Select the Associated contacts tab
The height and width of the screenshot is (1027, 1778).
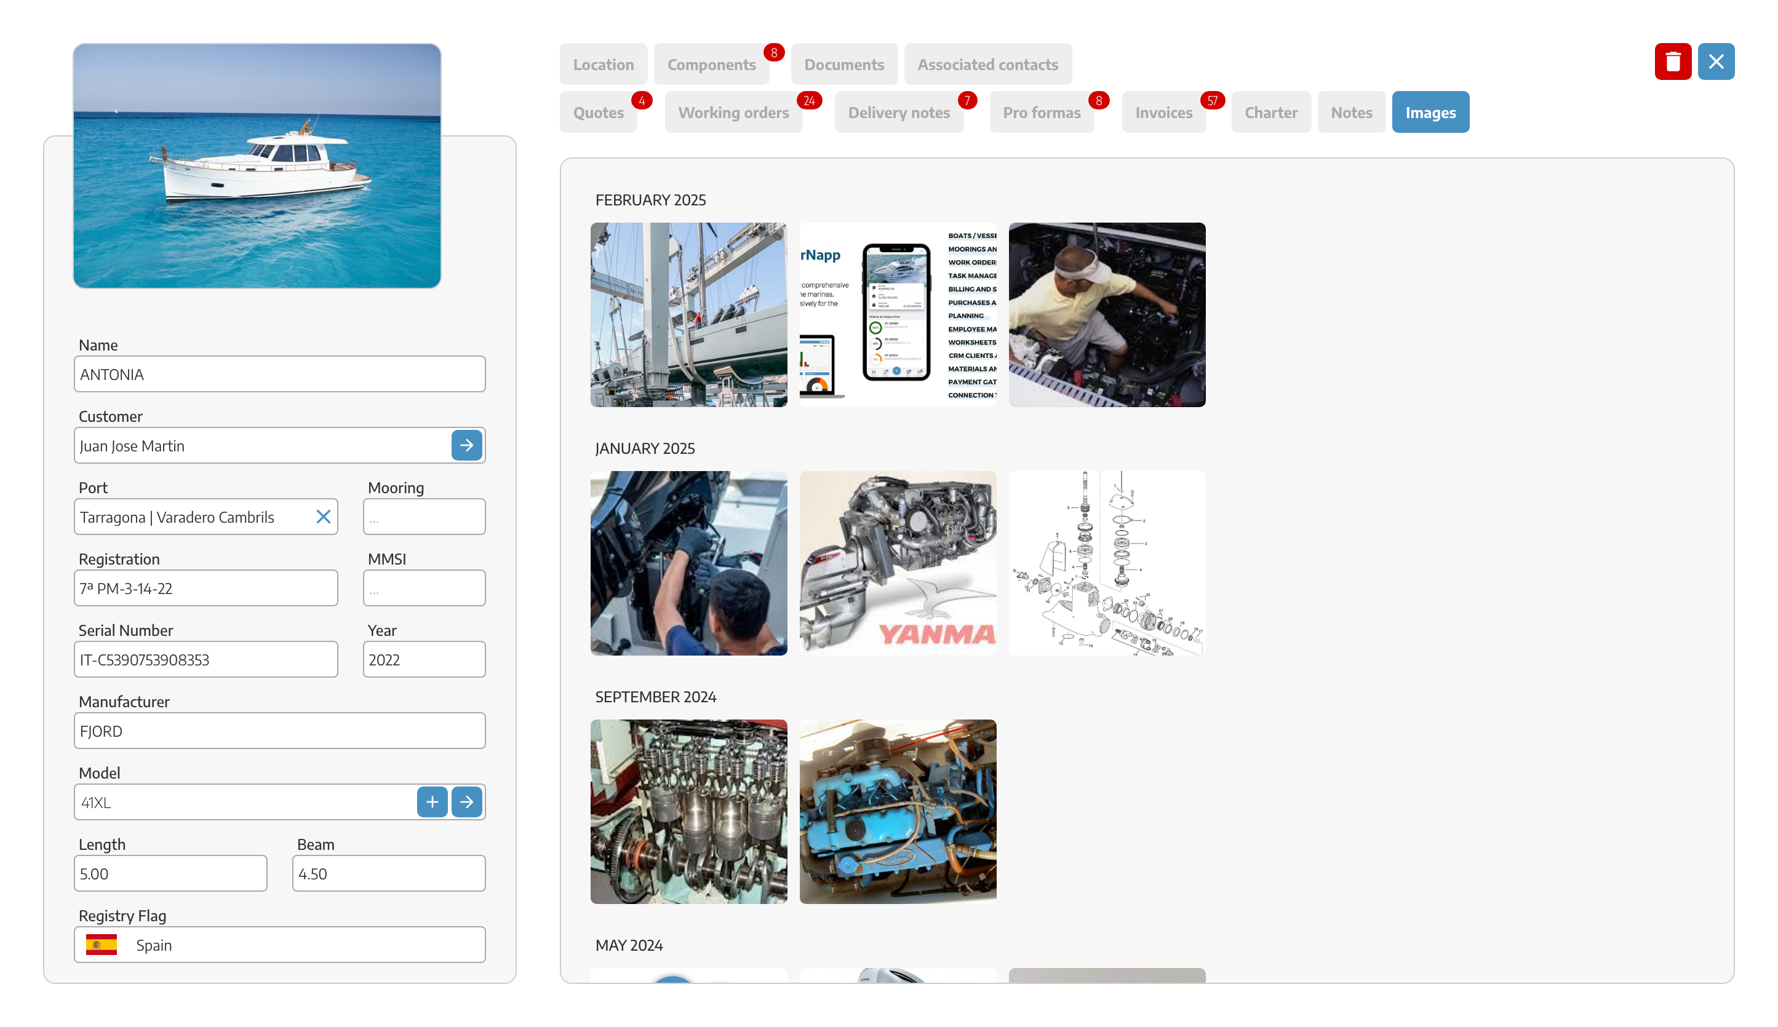pyautogui.click(x=988, y=64)
